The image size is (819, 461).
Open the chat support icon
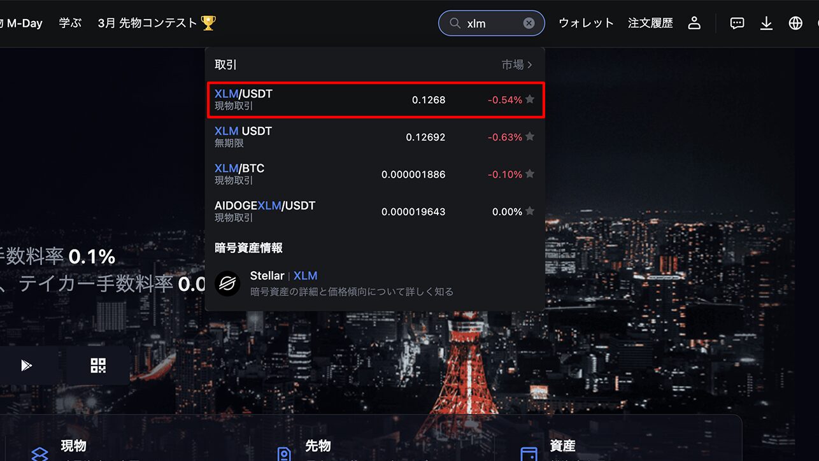pos(737,23)
